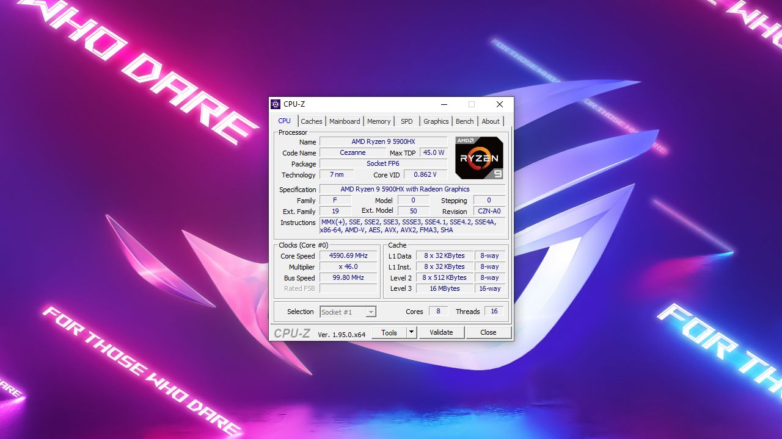Screen dimensions: 782x439
Task: Click the Core Speed value field
Action: [348, 256]
